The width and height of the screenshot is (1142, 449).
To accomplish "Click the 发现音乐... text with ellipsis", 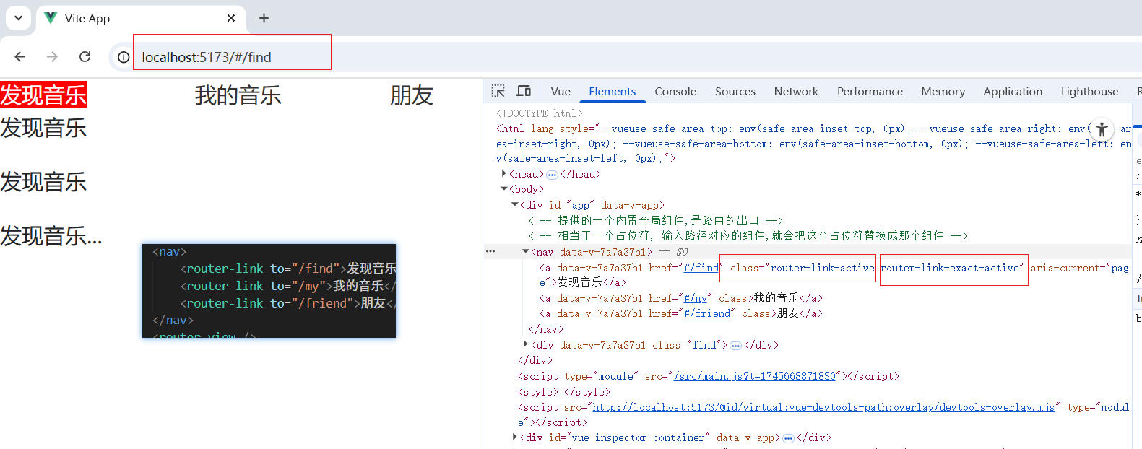I will point(51,236).
